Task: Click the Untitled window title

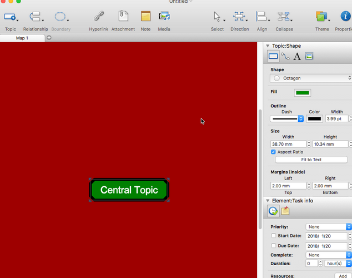Action: coord(178,2)
